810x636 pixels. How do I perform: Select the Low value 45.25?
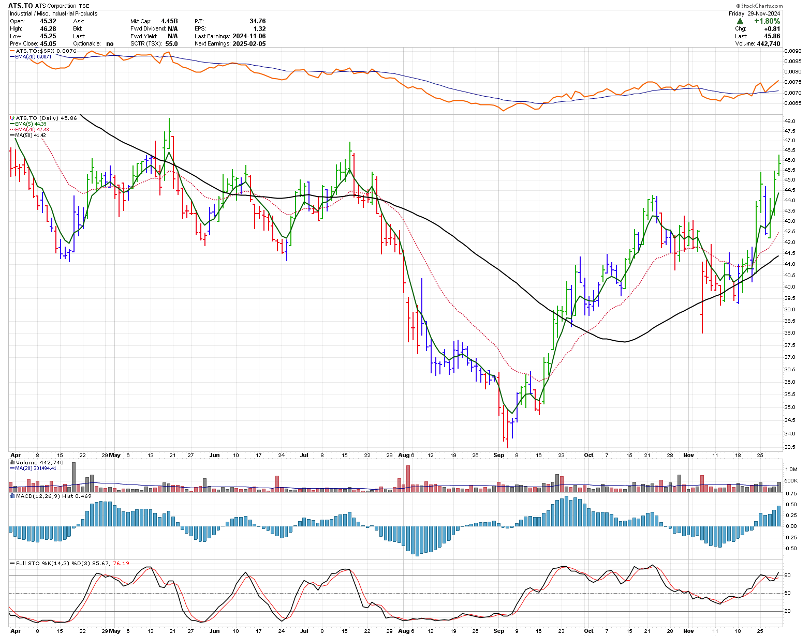[48, 36]
